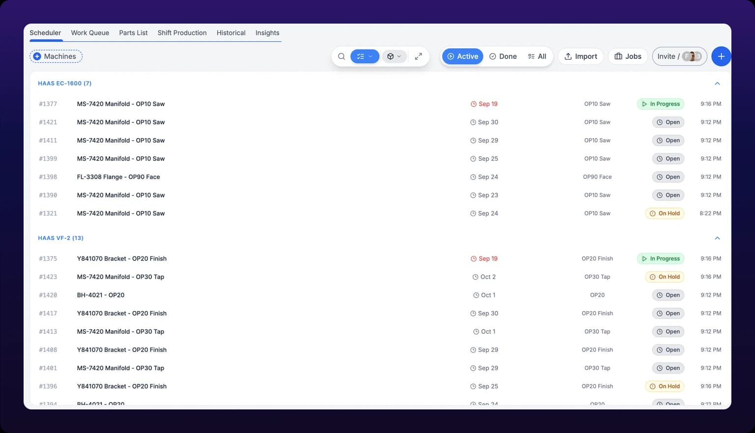
Task: Select the Done filter
Action: [503, 57]
